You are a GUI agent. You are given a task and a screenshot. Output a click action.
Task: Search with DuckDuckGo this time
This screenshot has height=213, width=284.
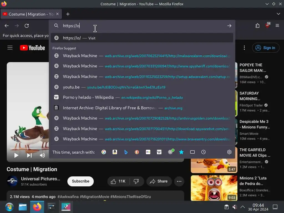(x=137, y=152)
